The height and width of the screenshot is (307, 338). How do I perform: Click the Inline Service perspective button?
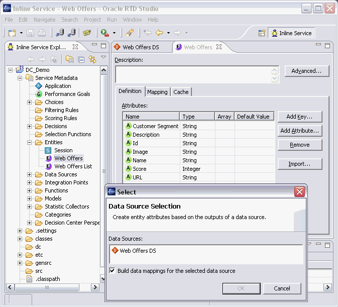pyautogui.click(x=291, y=33)
